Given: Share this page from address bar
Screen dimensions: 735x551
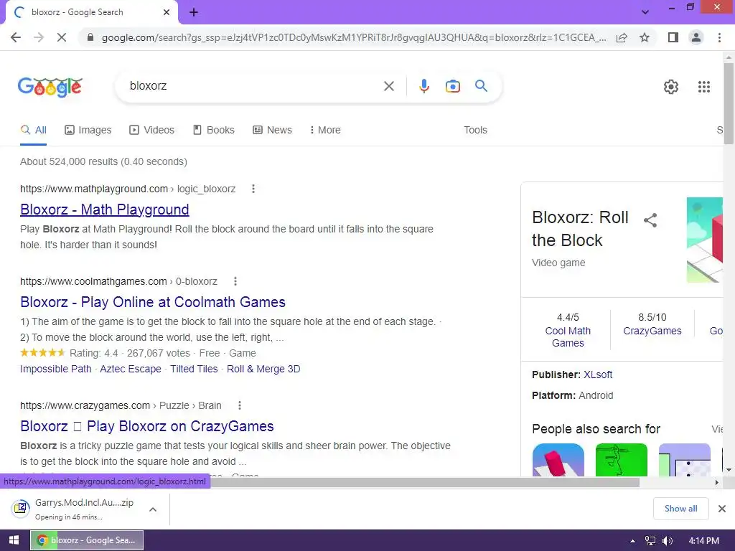Looking at the screenshot, I should point(622,37).
